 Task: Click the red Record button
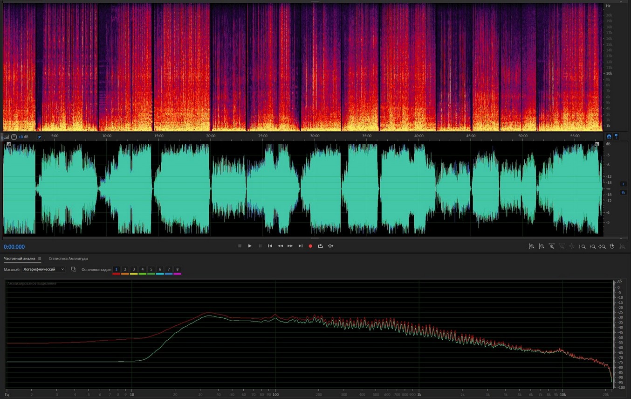click(x=310, y=246)
